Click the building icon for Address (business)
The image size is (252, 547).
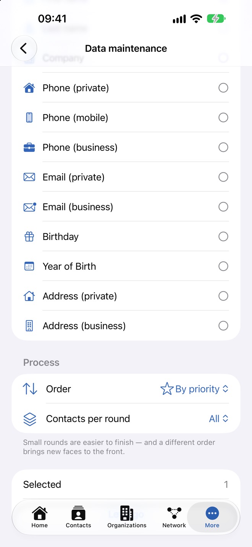(x=29, y=326)
